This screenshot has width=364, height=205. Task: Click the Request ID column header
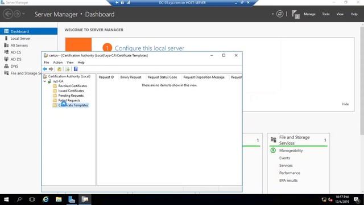pyautogui.click(x=106, y=77)
